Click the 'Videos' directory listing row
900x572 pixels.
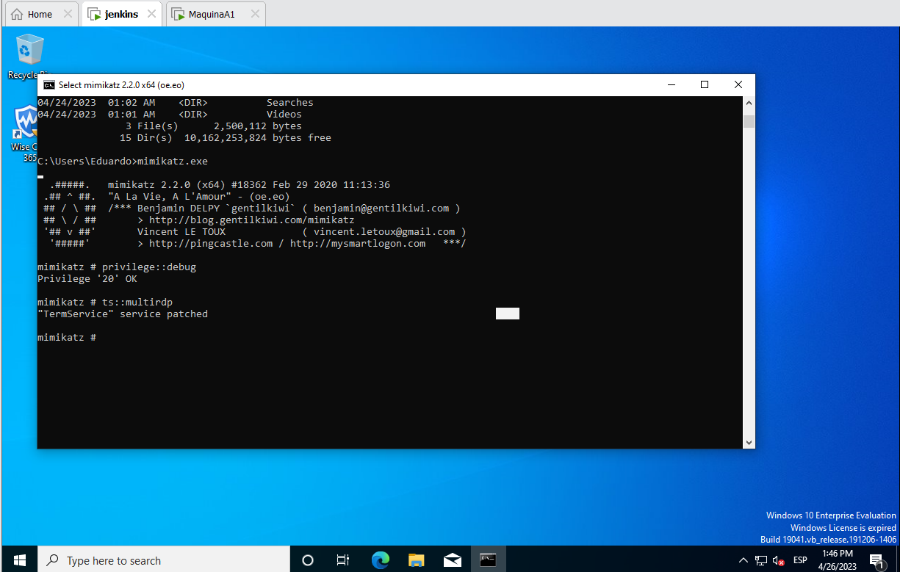click(170, 115)
